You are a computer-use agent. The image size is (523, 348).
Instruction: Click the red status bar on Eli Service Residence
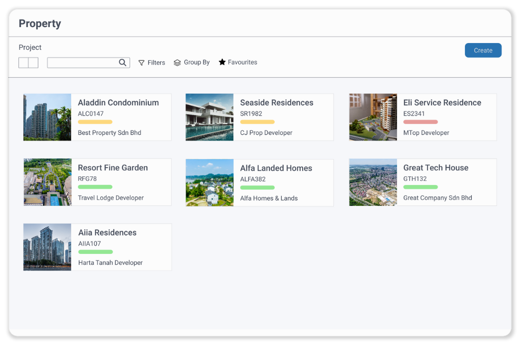(x=421, y=122)
